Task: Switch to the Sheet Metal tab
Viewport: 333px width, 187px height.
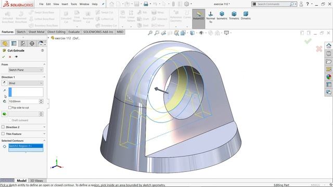Action: (36, 32)
